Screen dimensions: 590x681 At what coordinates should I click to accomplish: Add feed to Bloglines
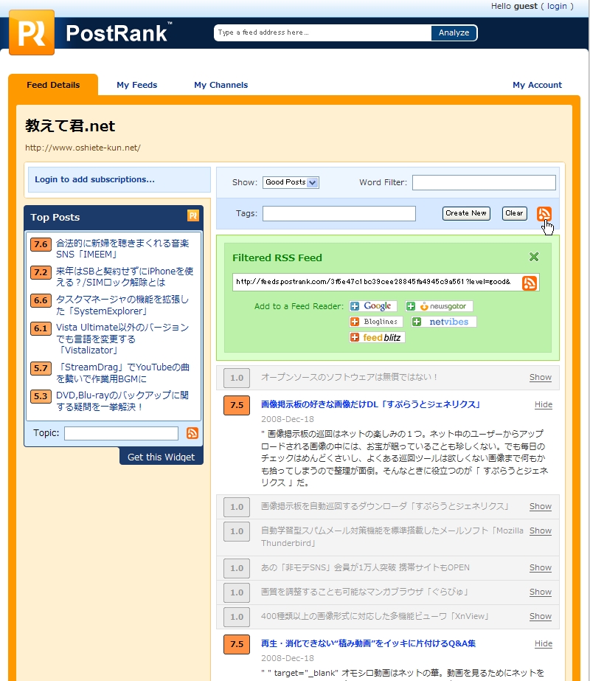click(x=375, y=322)
